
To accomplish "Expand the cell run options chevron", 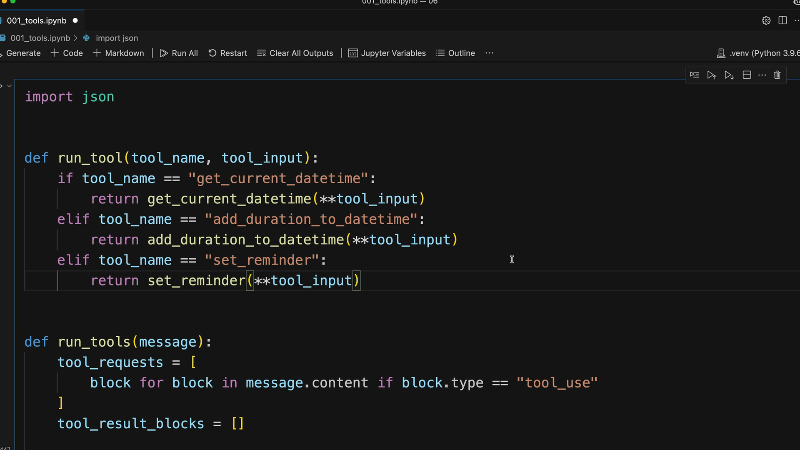I will click(9, 86).
